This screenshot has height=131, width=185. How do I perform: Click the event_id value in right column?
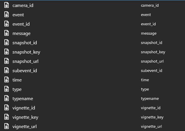pyautogui.click(x=148, y=24)
